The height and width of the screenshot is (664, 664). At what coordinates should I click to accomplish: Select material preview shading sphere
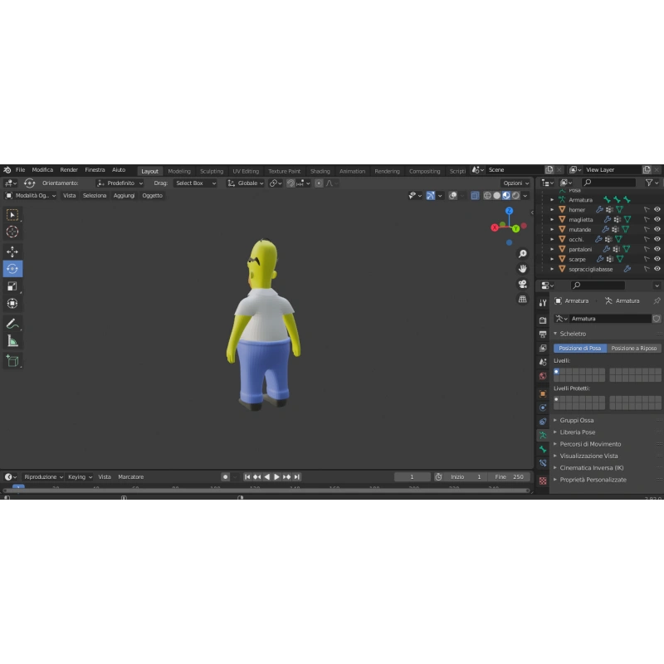[506, 196]
